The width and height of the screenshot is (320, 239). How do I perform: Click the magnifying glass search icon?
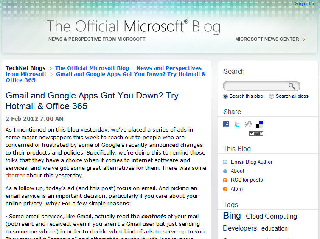(x=292, y=86)
